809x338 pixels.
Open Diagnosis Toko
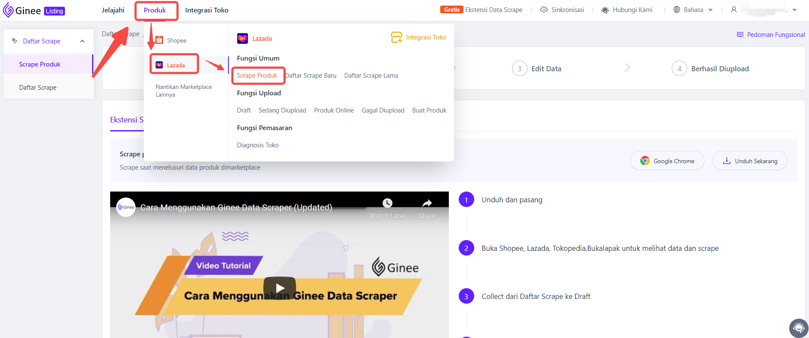(x=258, y=145)
